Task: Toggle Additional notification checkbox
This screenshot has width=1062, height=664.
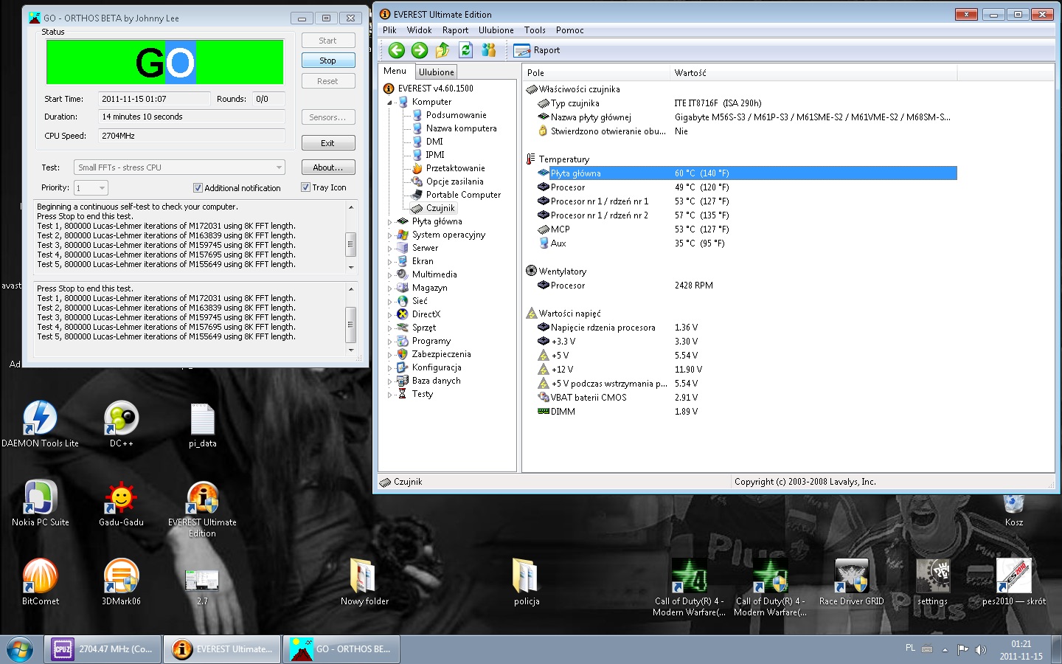Action: click(x=198, y=188)
